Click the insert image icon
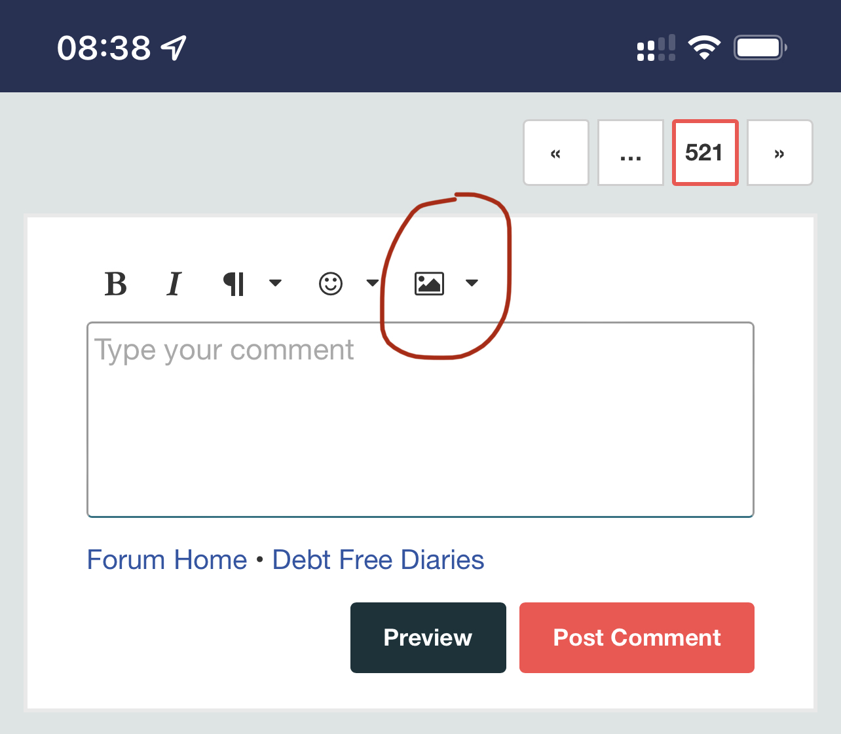This screenshot has height=734, width=841. coord(430,284)
